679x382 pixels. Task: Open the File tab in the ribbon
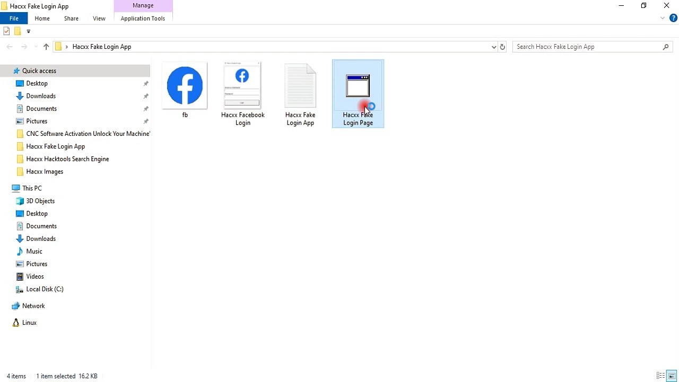(14, 19)
